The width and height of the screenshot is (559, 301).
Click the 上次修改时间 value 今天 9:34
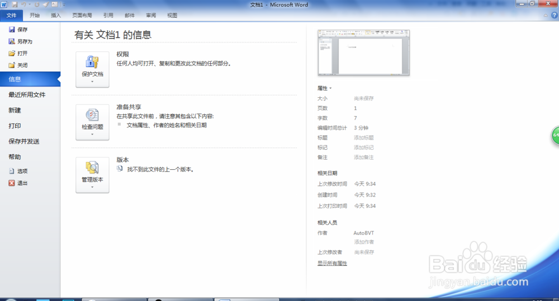364,184
